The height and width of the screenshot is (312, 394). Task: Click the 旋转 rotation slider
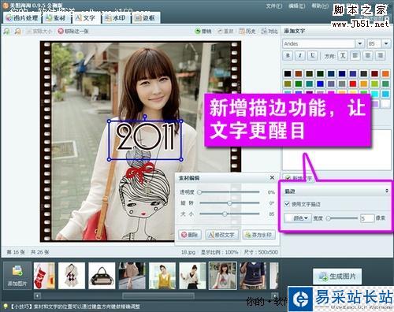(x=229, y=203)
